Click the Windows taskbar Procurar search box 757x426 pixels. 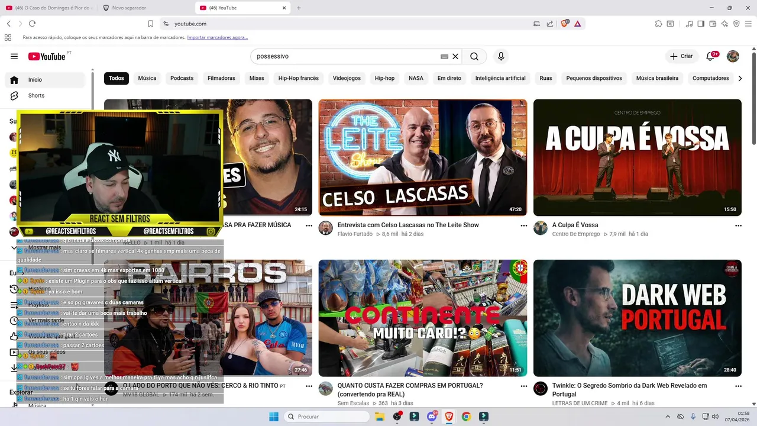click(327, 417)
